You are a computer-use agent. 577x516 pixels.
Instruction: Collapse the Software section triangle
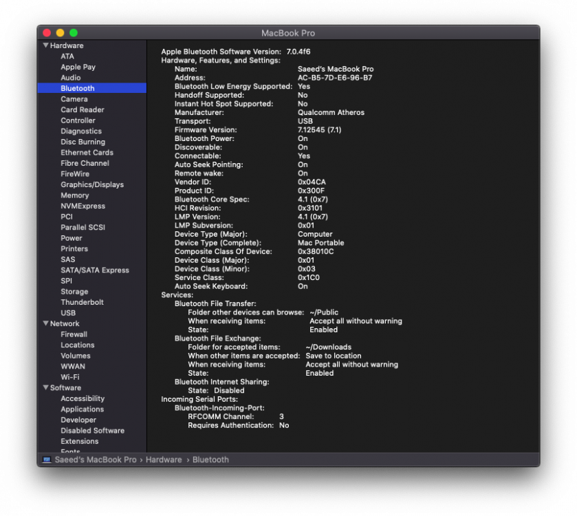tap(45, 387)
